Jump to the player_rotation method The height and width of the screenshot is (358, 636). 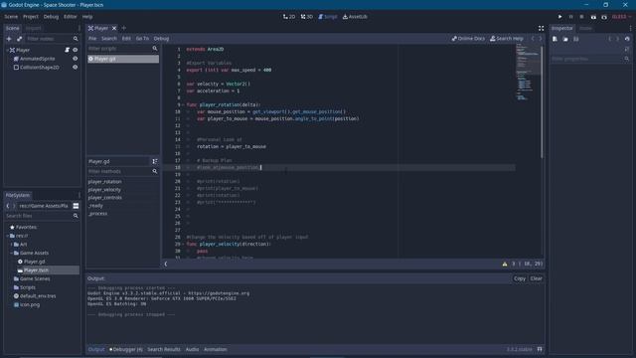point(105,182)
